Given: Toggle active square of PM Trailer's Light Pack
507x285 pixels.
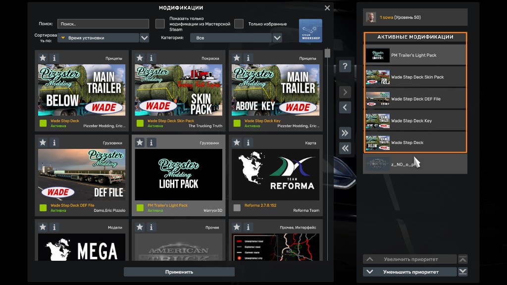Looking at the screenshot, I should pos(140,208).
